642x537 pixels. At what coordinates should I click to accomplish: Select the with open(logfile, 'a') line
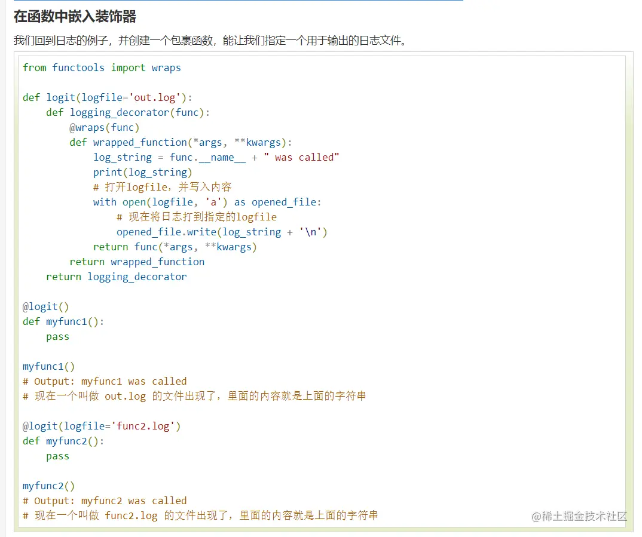207,202
